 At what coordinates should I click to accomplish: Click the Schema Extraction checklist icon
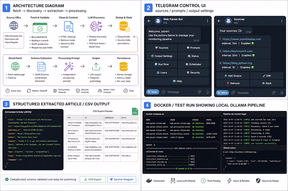pyautogui.click(x=41, y=66)
